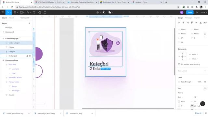Image resolution: width=208 pixels, height=117 pixels.
Task: Select the Frame tool
Action: point(15,12)
